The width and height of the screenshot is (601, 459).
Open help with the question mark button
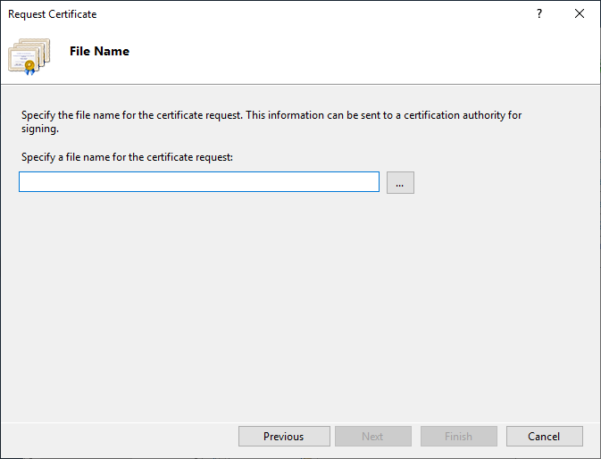pos(539,14)
